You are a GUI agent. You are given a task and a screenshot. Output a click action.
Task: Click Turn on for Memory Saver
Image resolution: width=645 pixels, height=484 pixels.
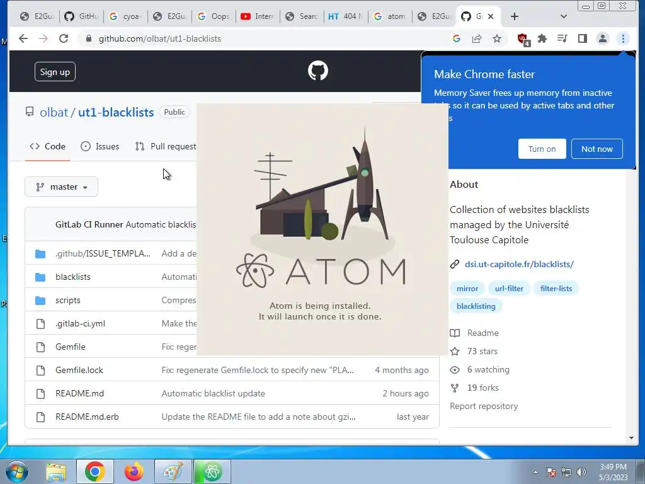[x=542, y=149]
